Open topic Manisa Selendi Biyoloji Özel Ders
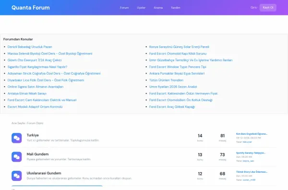Screen dimensions: 288x190 click(50, 53)
